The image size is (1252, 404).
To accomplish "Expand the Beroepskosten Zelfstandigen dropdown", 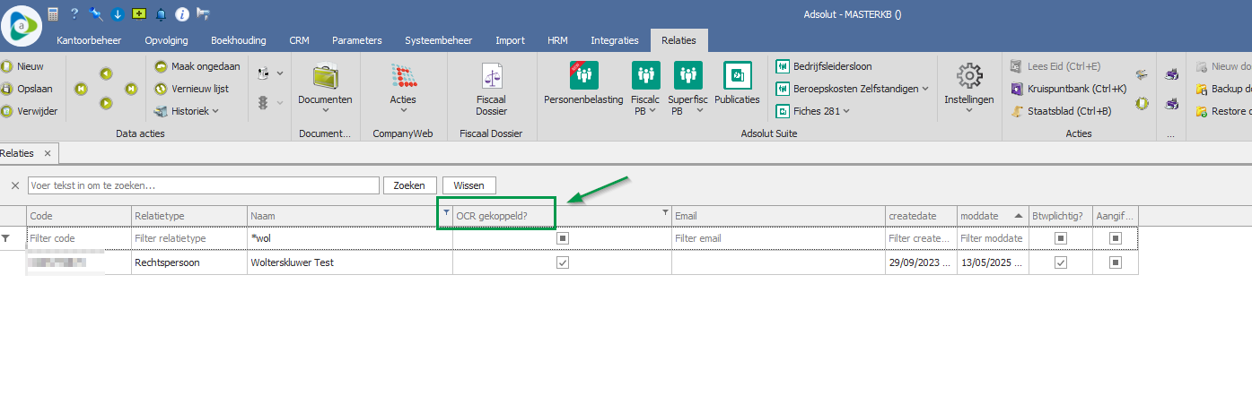I will (x=925, y=89).
